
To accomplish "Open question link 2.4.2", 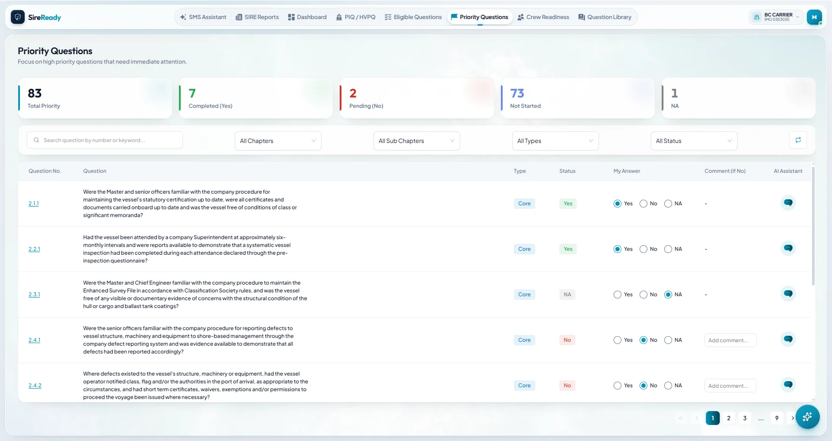I will click(x=35, y=386).
